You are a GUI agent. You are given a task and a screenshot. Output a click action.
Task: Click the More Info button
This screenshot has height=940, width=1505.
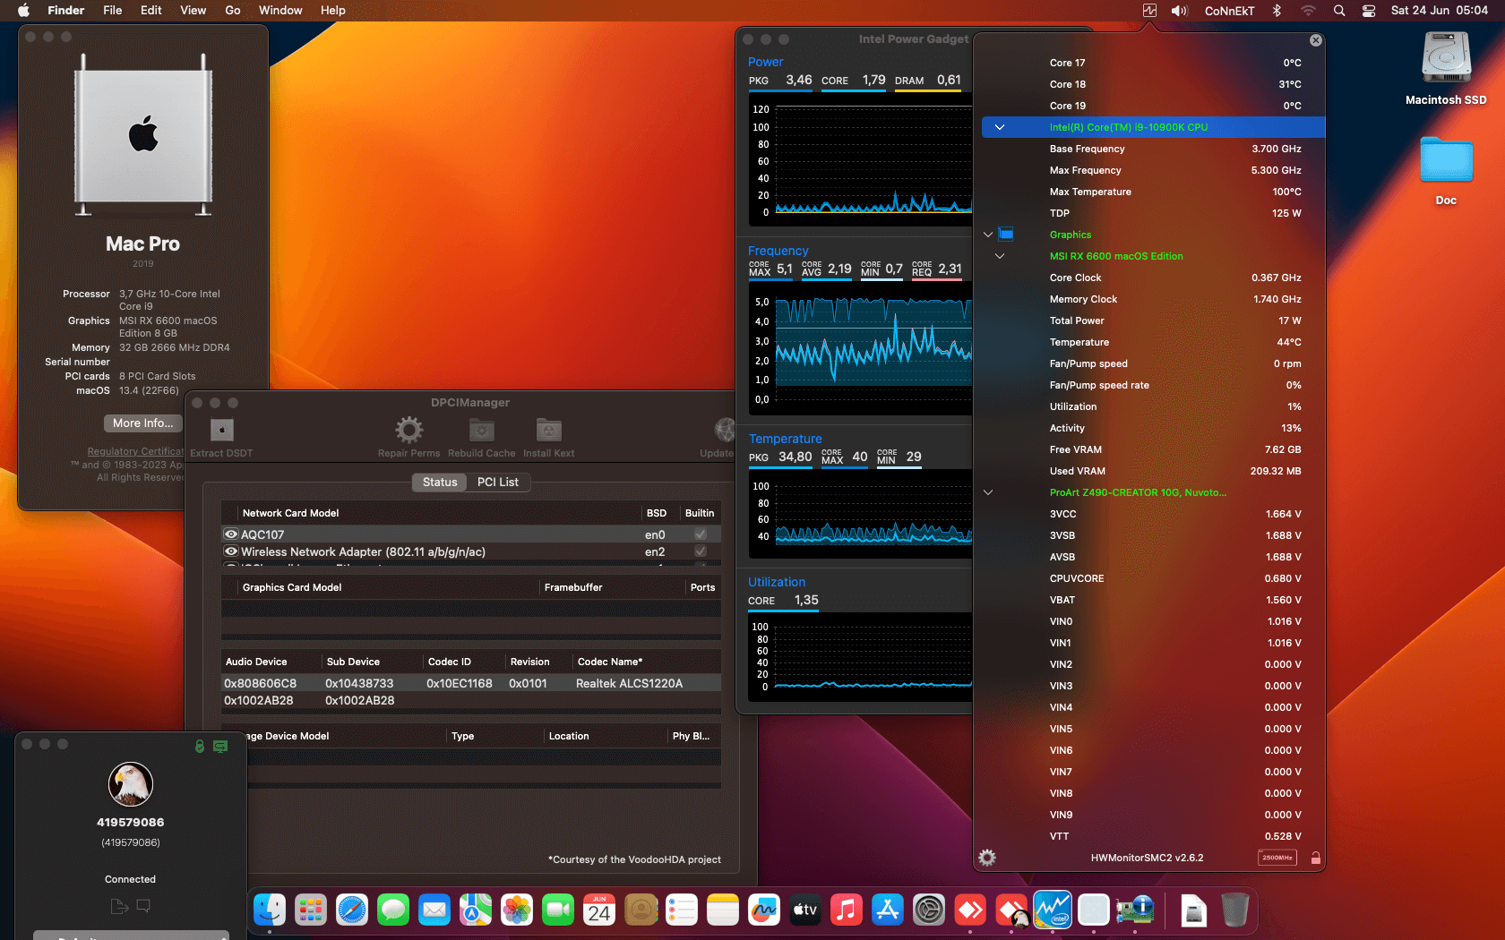(x=142, y=423)
